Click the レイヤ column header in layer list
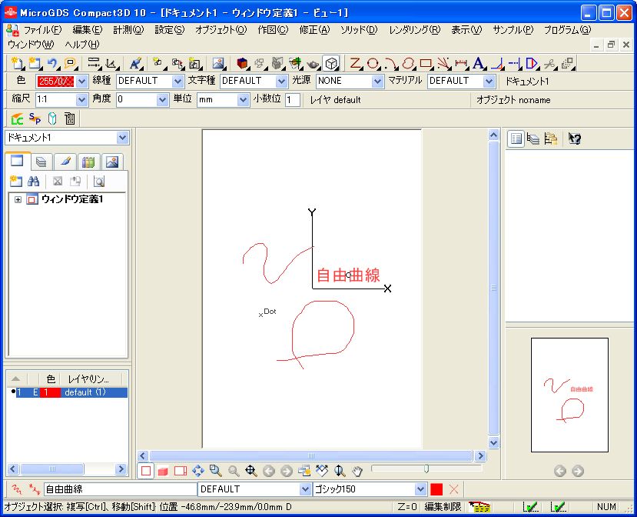637x517 pixels. coord(88,379)
